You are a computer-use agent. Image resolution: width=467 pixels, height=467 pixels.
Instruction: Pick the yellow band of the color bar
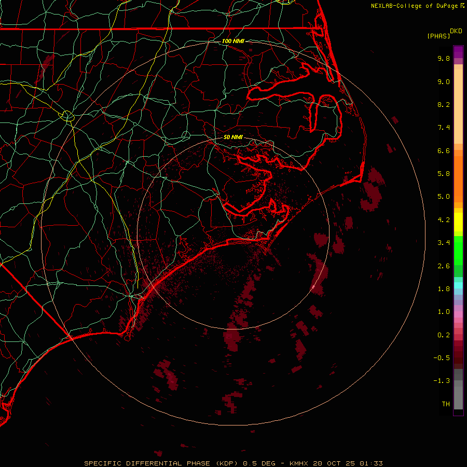pyautogui.click(x=458, y=222)
